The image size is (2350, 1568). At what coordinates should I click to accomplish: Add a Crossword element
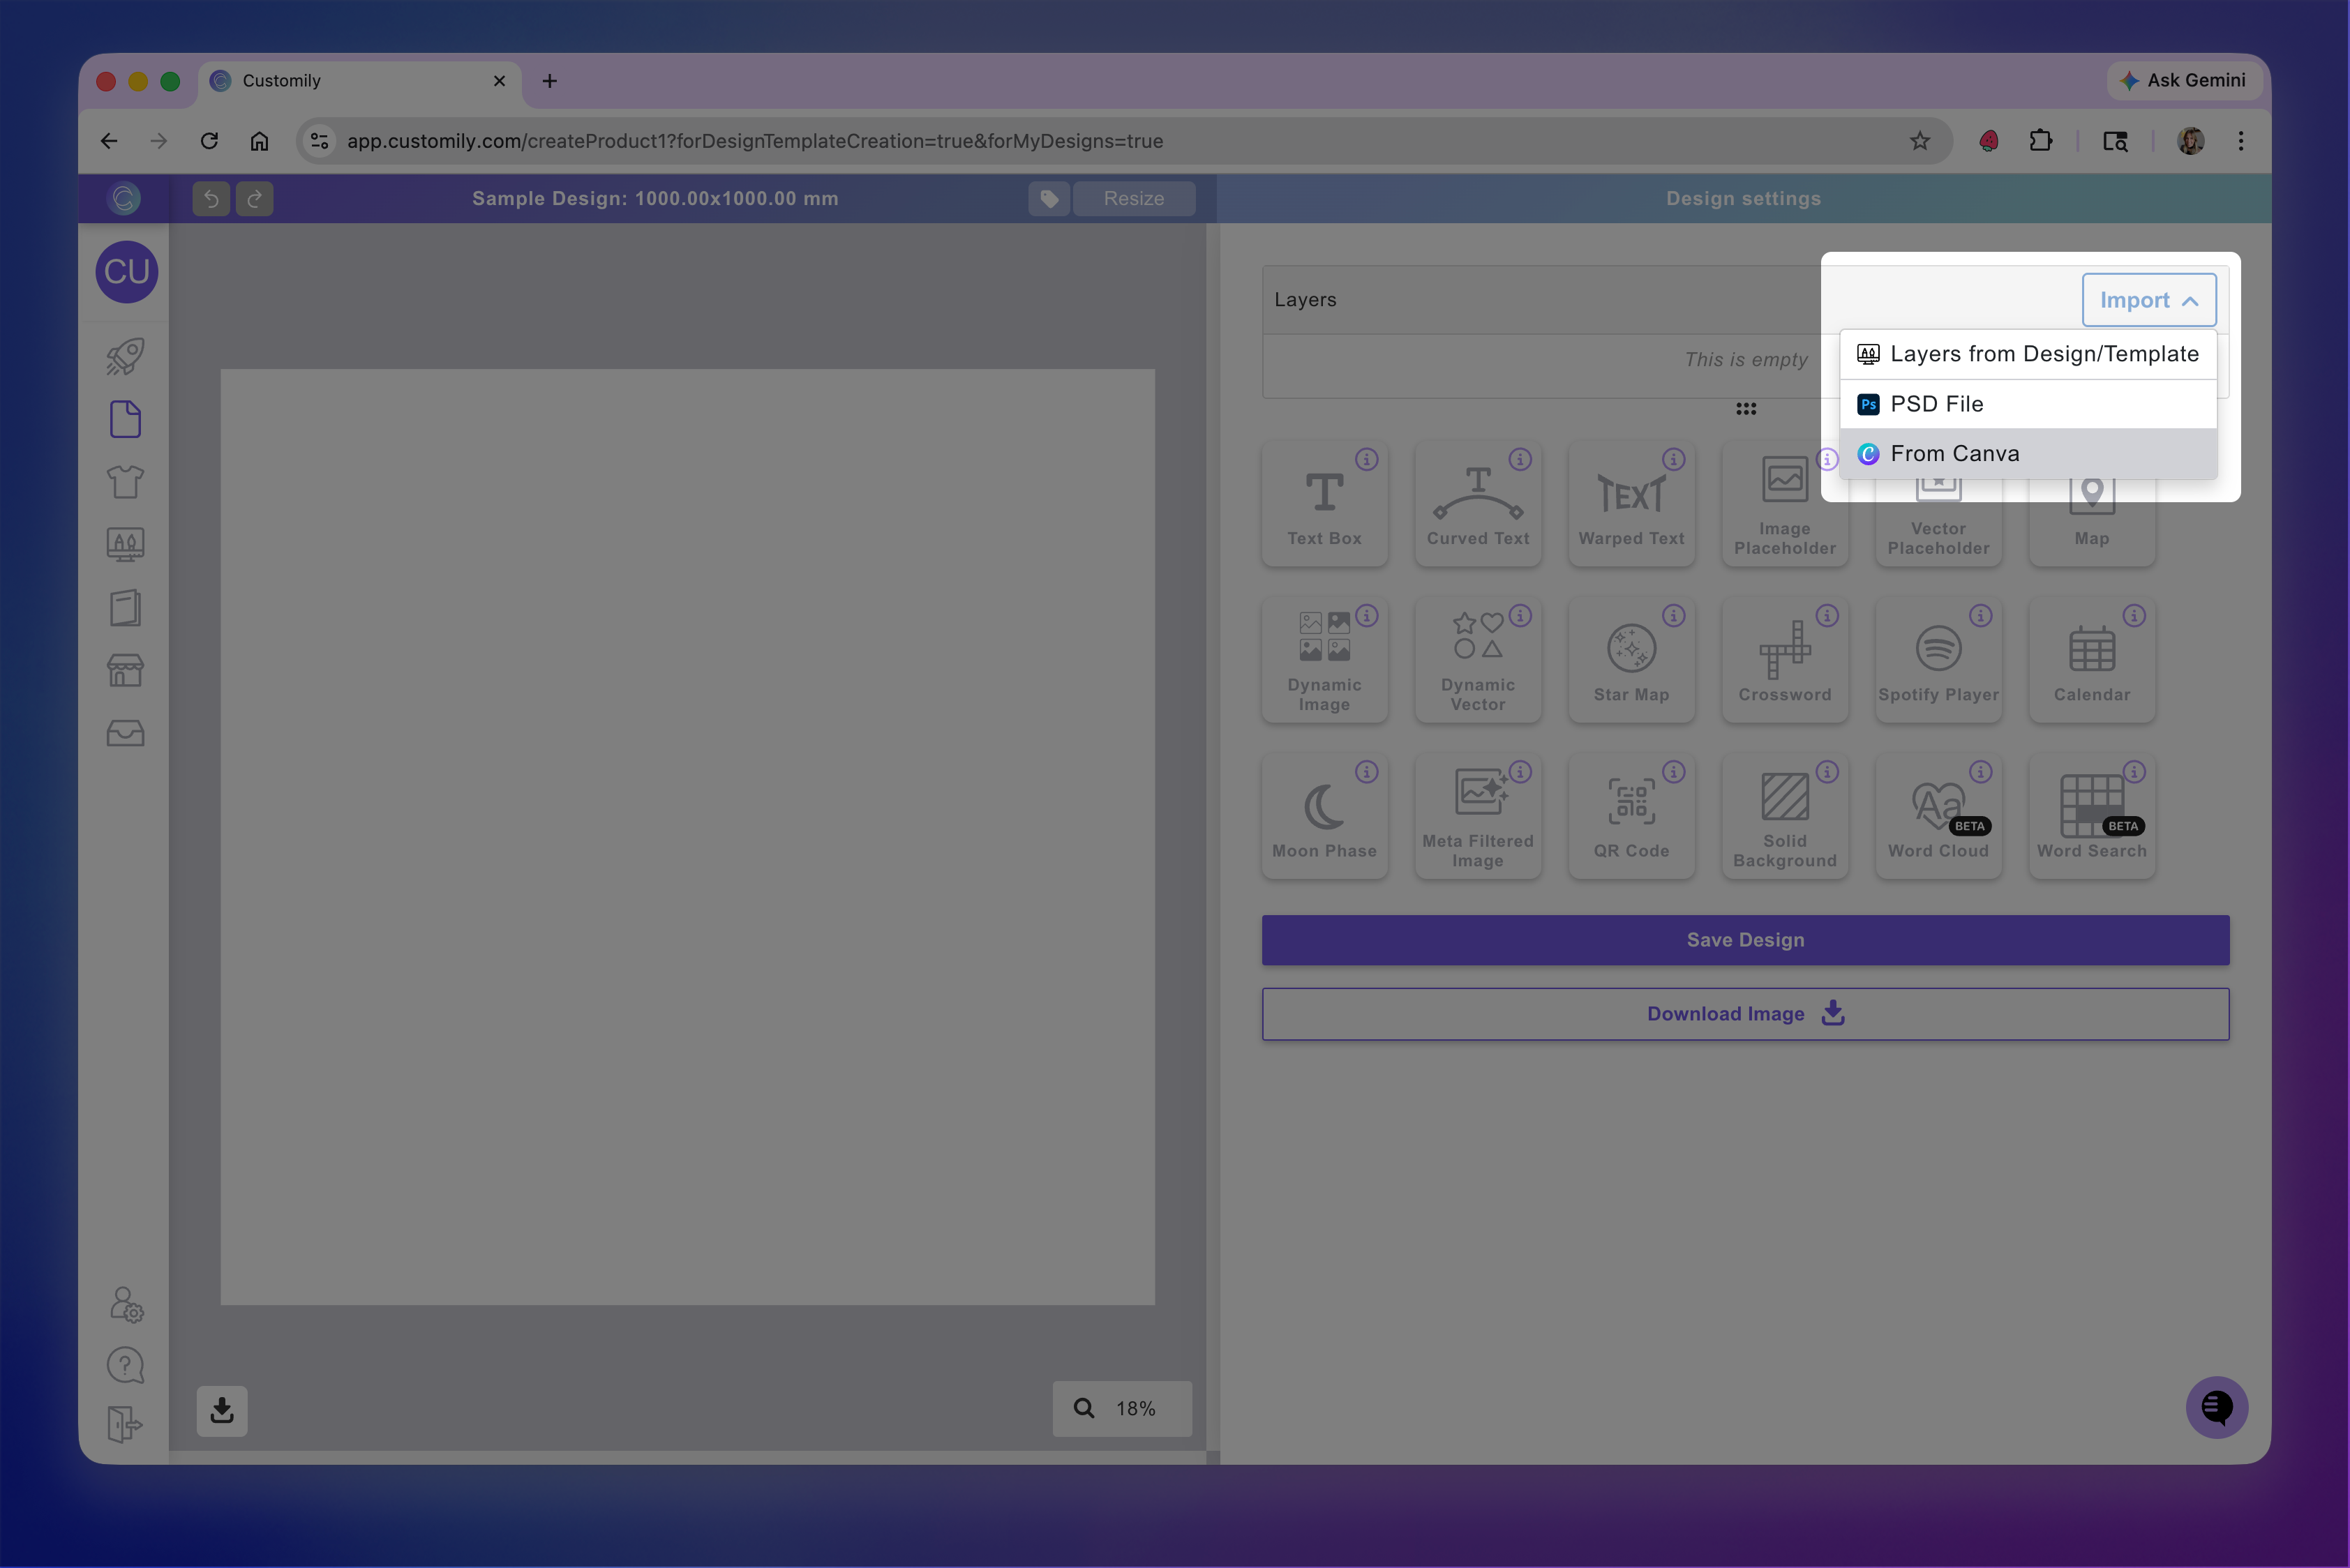(x=1783, y=661)
